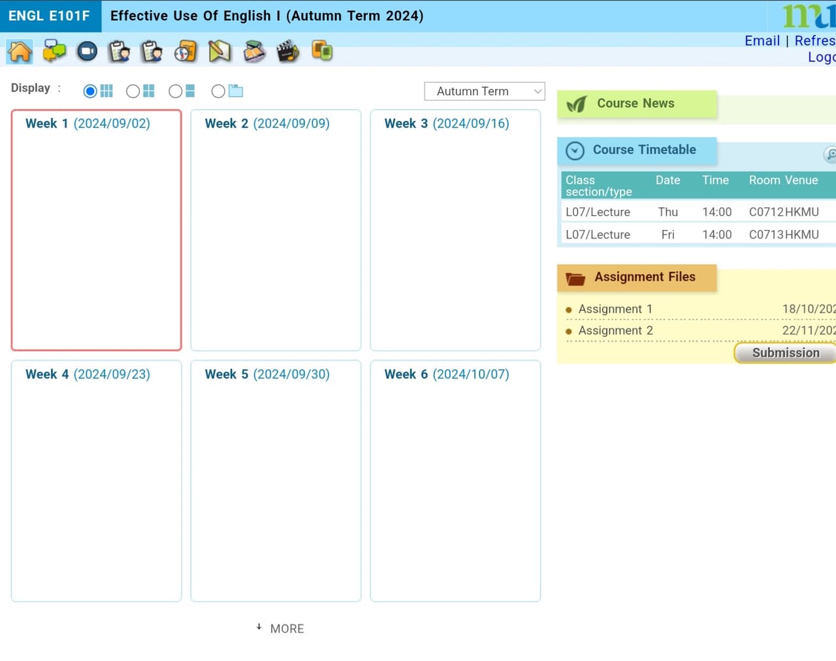Select the Week 1 panel
Viewport: 836px width, 661px height.
(x=97, y=230)
